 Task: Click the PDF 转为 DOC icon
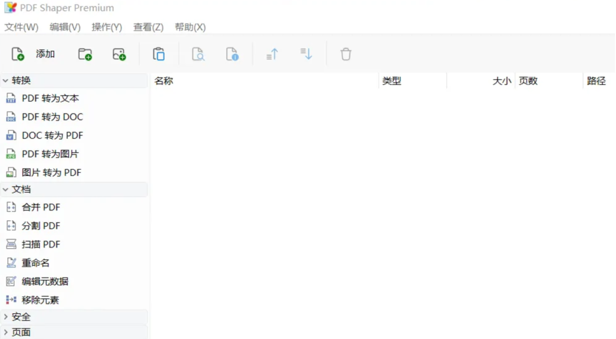[11, 117]
